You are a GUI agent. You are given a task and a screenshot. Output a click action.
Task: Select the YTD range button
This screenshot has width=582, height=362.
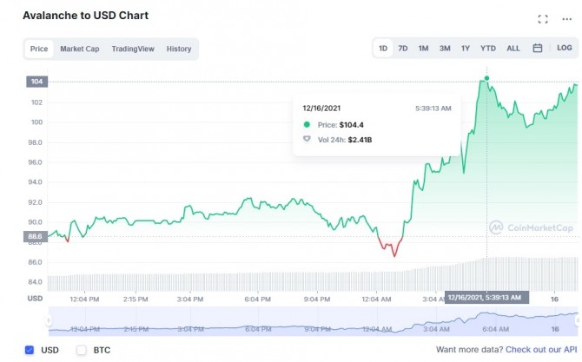pos(488,49)
